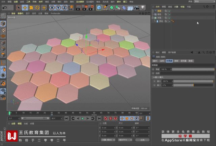The image size is (216, 146).
Task: Toggle green checkmark of first object
Action: (169, 11)
